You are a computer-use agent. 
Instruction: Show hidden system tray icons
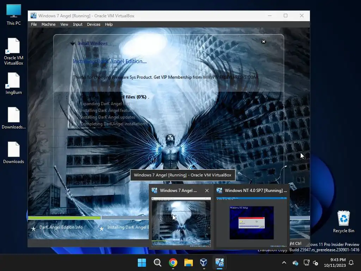[x=284, y=263]
